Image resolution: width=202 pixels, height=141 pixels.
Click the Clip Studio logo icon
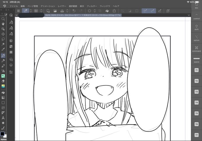pos(4,6)
